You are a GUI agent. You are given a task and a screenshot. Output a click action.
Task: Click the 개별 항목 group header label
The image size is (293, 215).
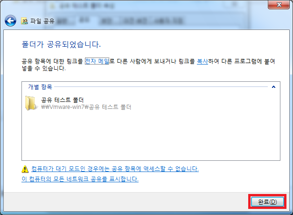(x=40, y=87)
